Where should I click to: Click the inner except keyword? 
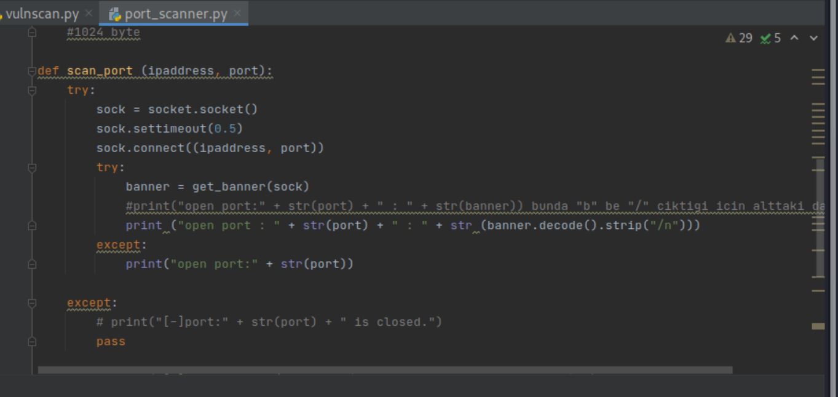coord(118,245)
